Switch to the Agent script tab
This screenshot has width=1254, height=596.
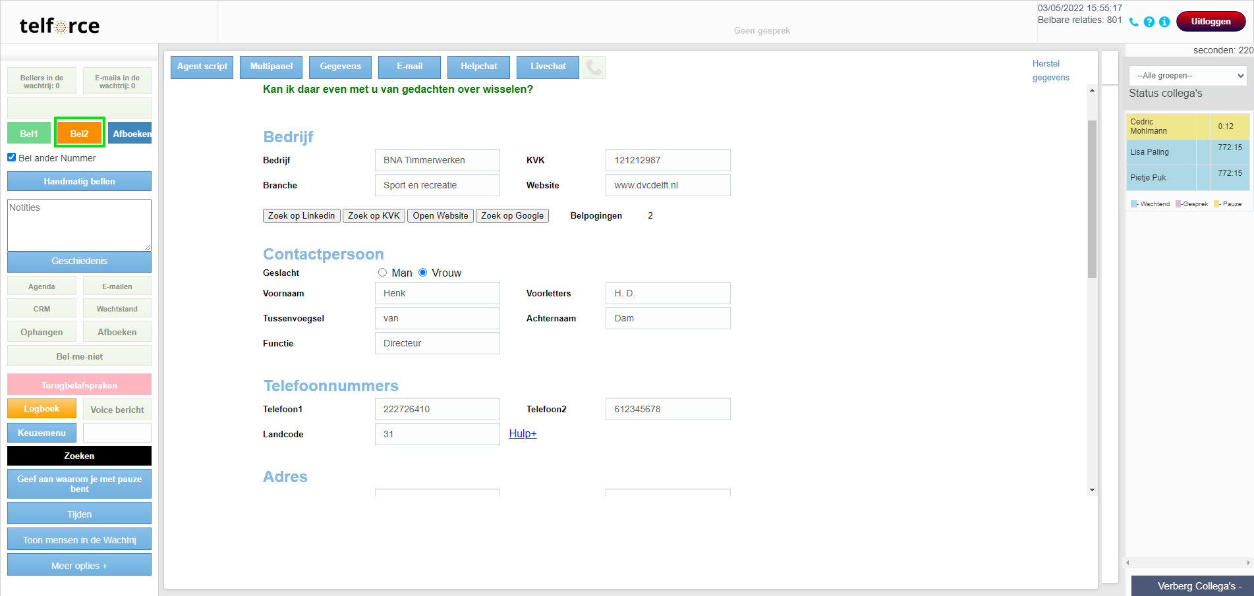click(202, 67)
